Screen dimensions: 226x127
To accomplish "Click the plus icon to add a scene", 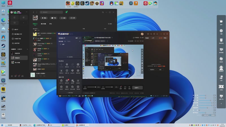I will tap(80, 41).
